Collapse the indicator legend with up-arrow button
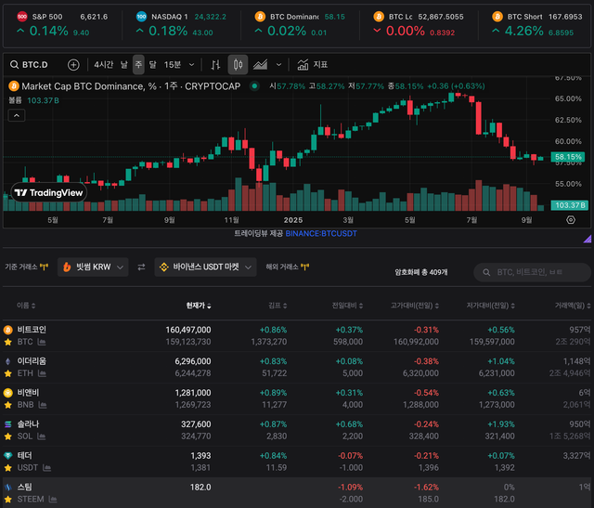594x508 pixels. point(17,116)
